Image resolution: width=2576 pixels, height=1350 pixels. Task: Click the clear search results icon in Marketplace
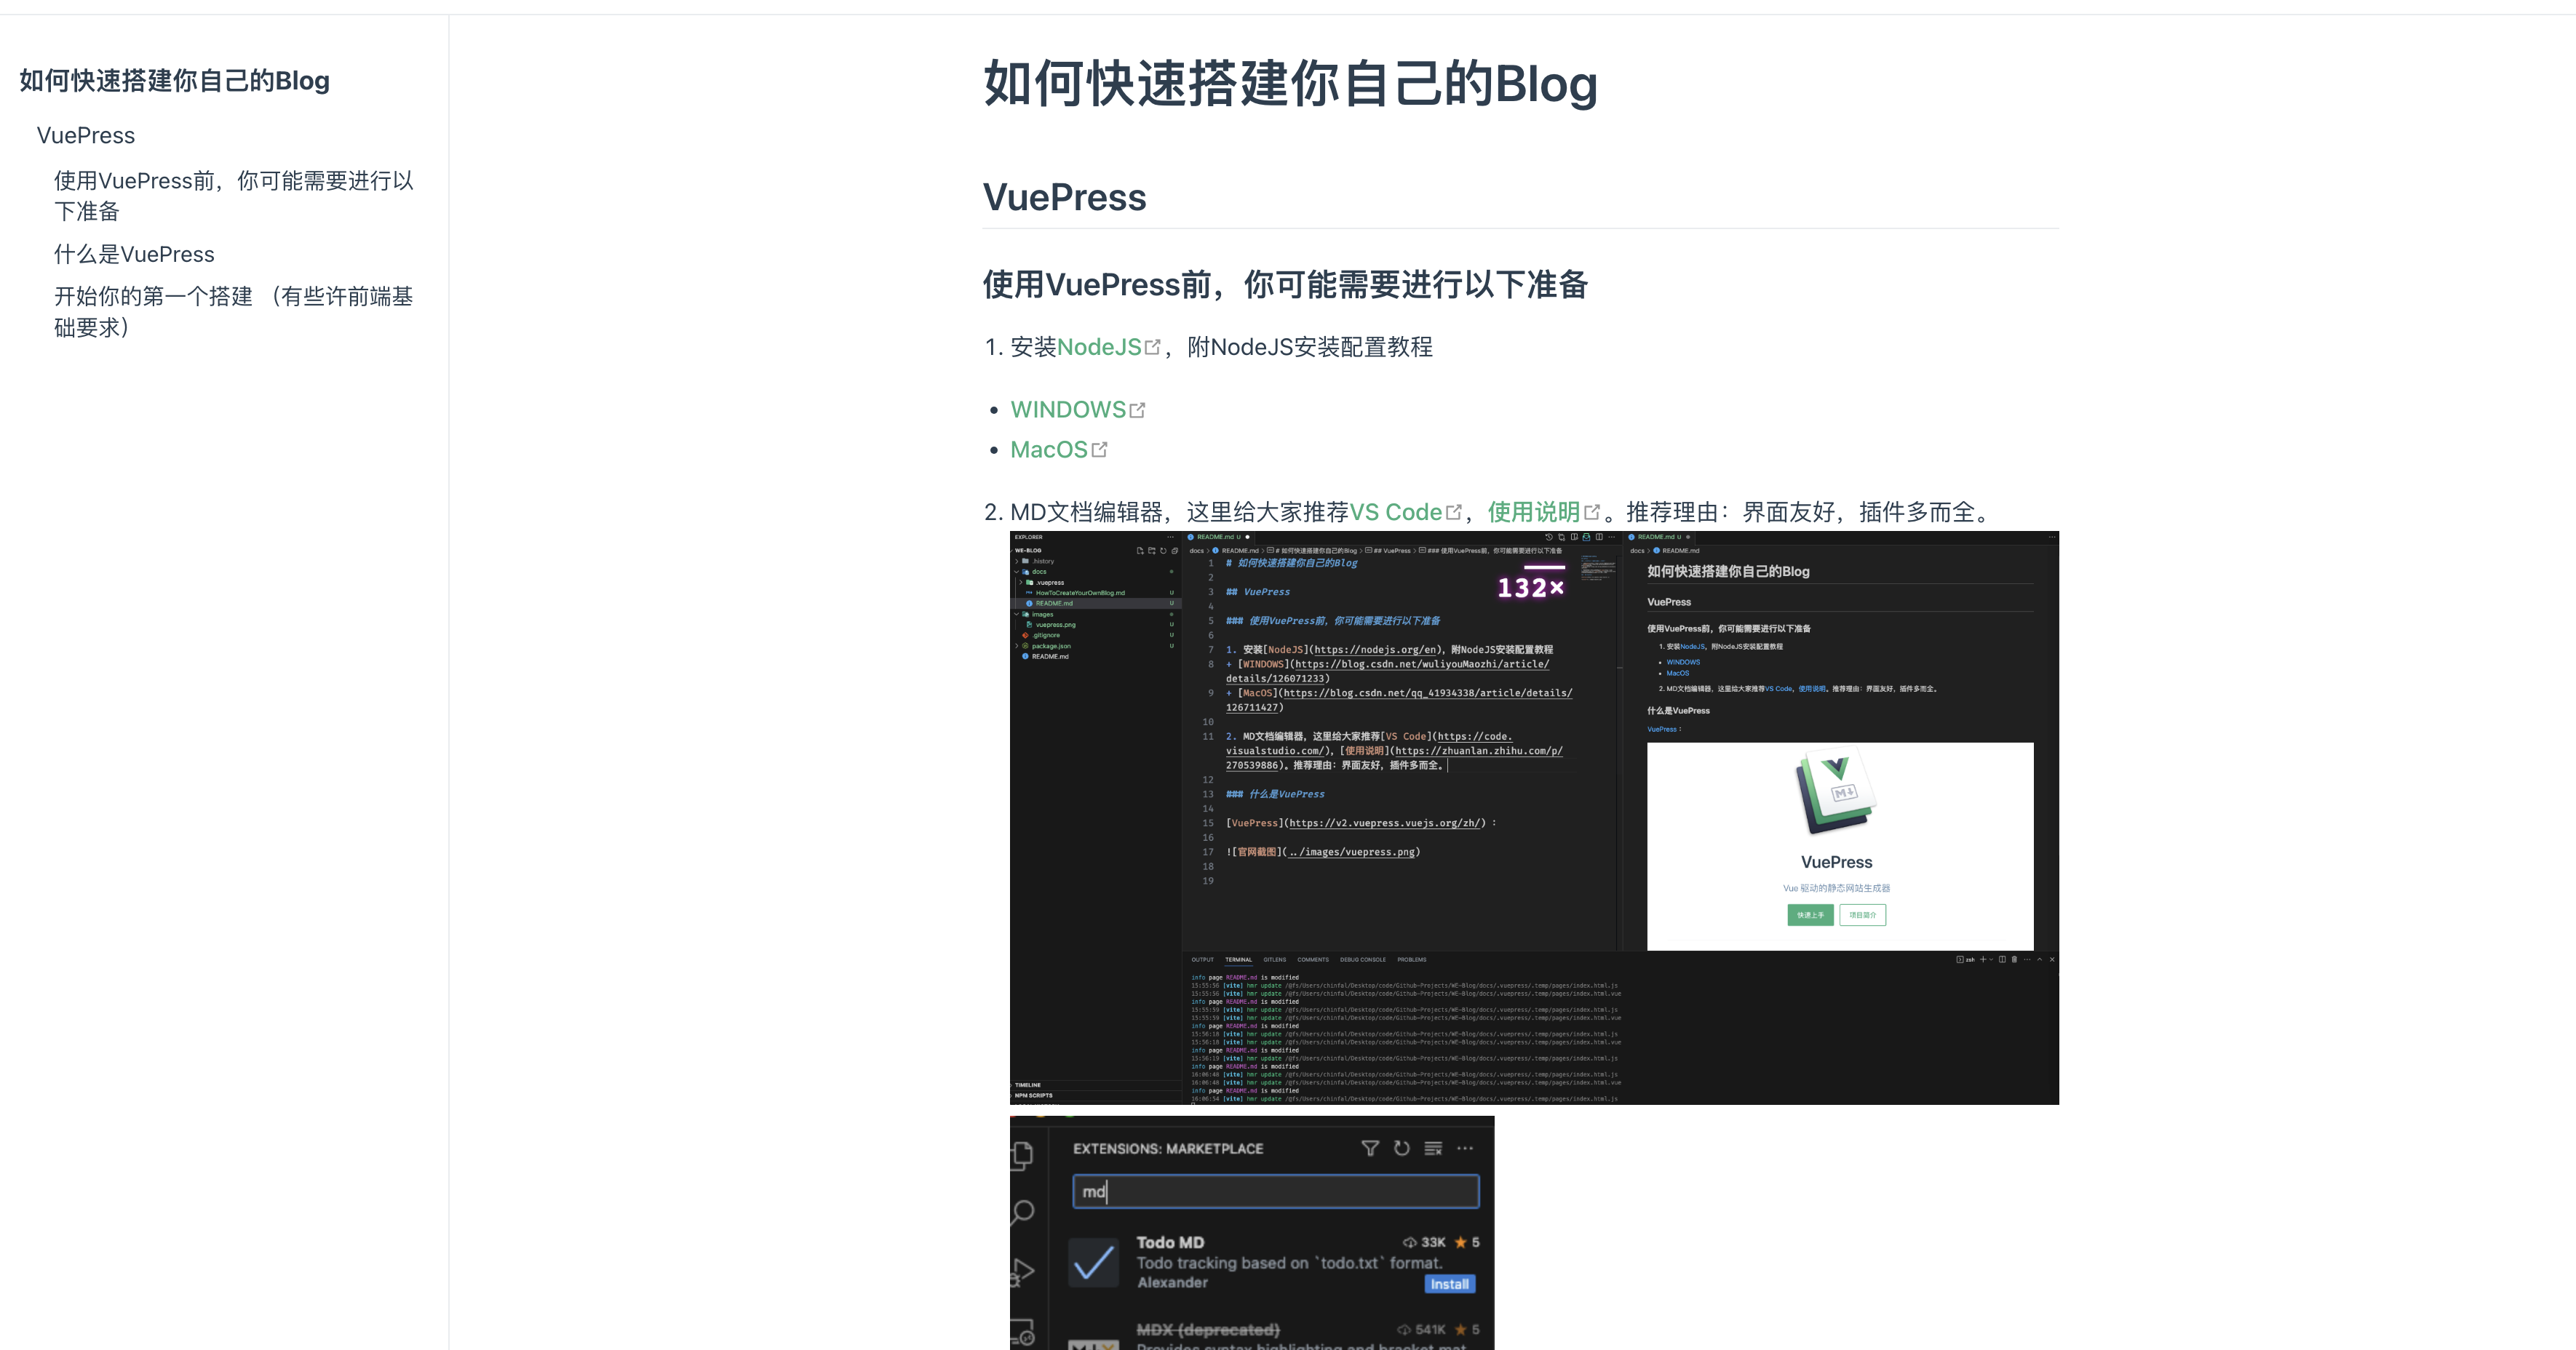tap(1433, 1148)
